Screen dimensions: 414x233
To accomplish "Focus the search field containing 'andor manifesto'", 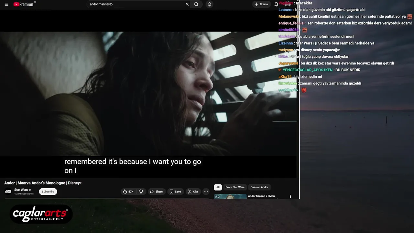I will coord(136,4).
